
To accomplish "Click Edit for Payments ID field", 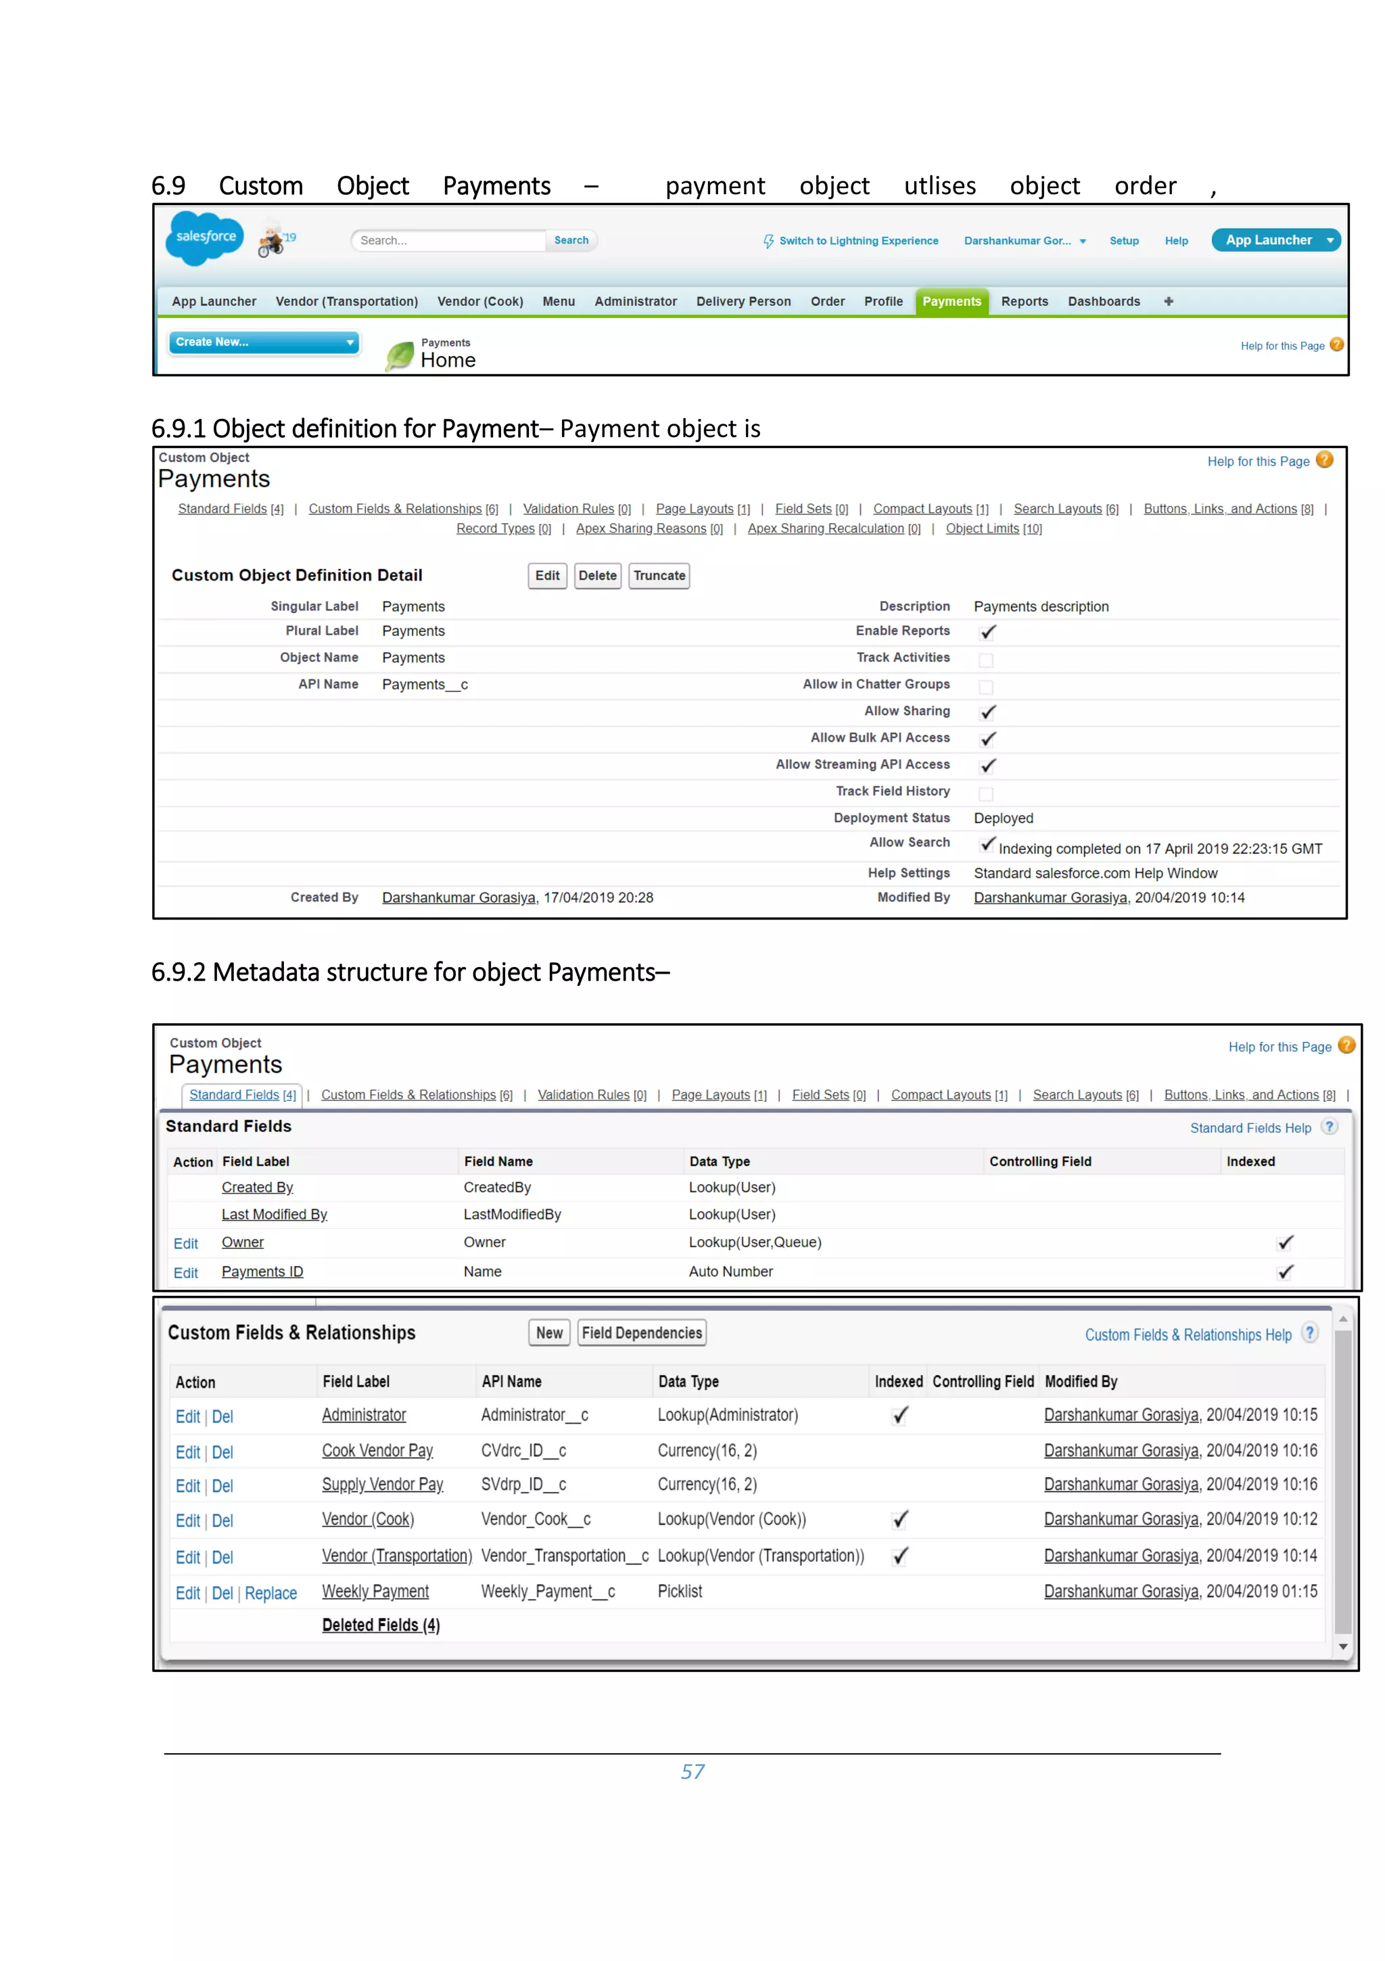I will (x=185, y=1273).
